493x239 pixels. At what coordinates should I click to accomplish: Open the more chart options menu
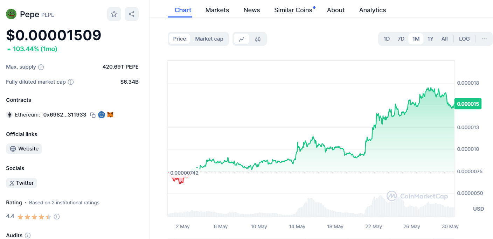[x=484, y=39]
